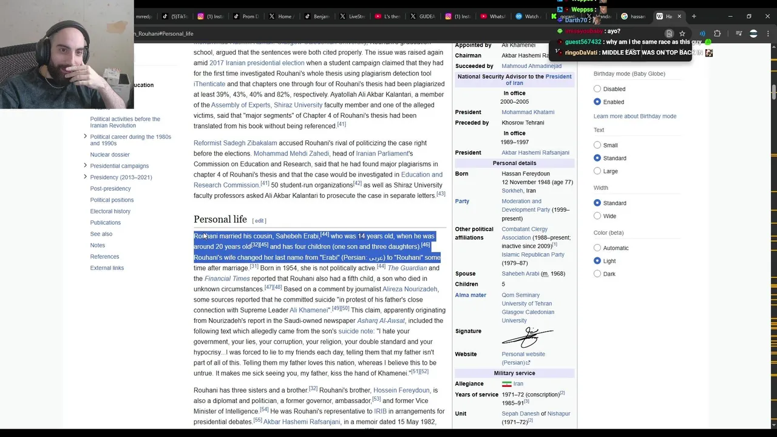Click the reader mode icon in address bar
777x437 pixels.
669,33
